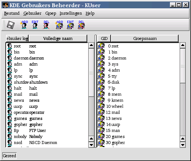Click the user icon next to ftp

pyautogui.click(x=10, y=130)
